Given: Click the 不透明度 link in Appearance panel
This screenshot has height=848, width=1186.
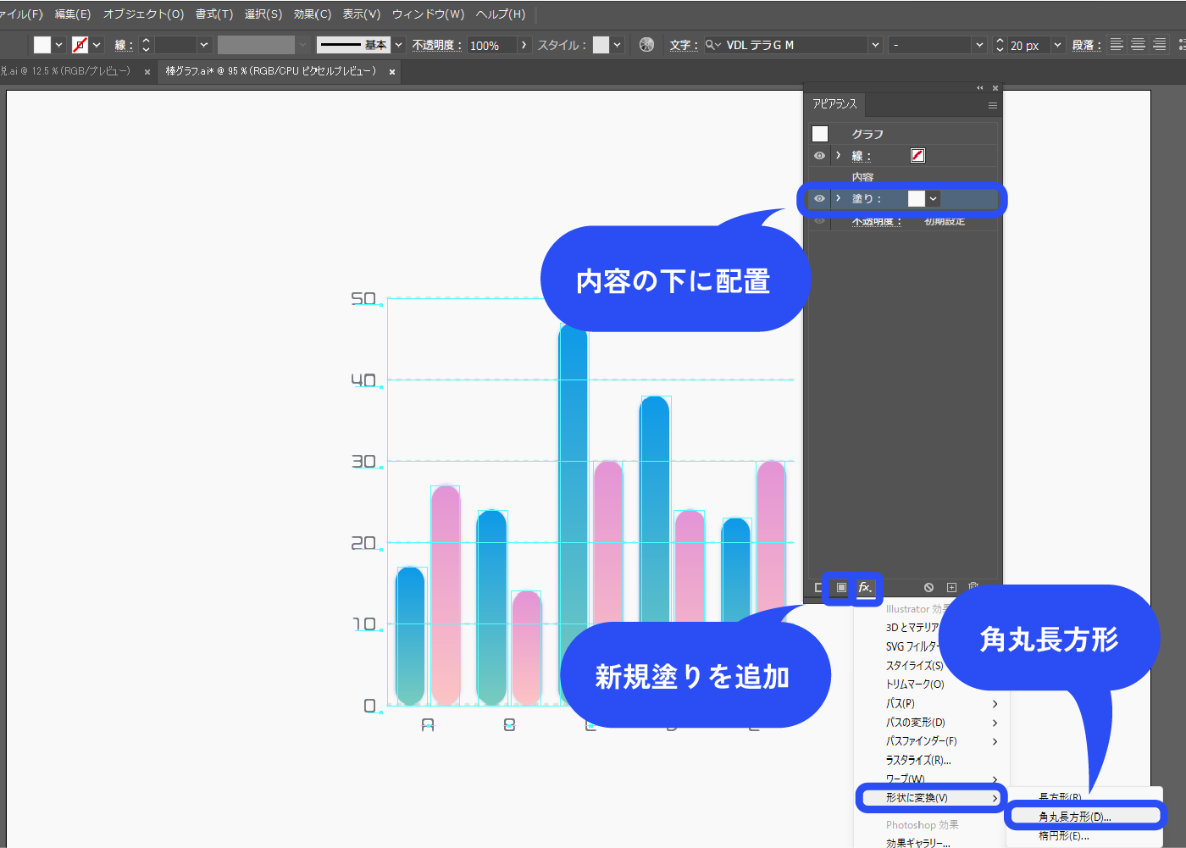Looking at the screenshot, I should point(876,221).
